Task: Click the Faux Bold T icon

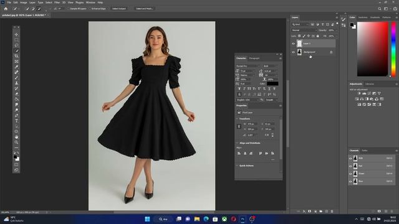Action: click(239, 88)
